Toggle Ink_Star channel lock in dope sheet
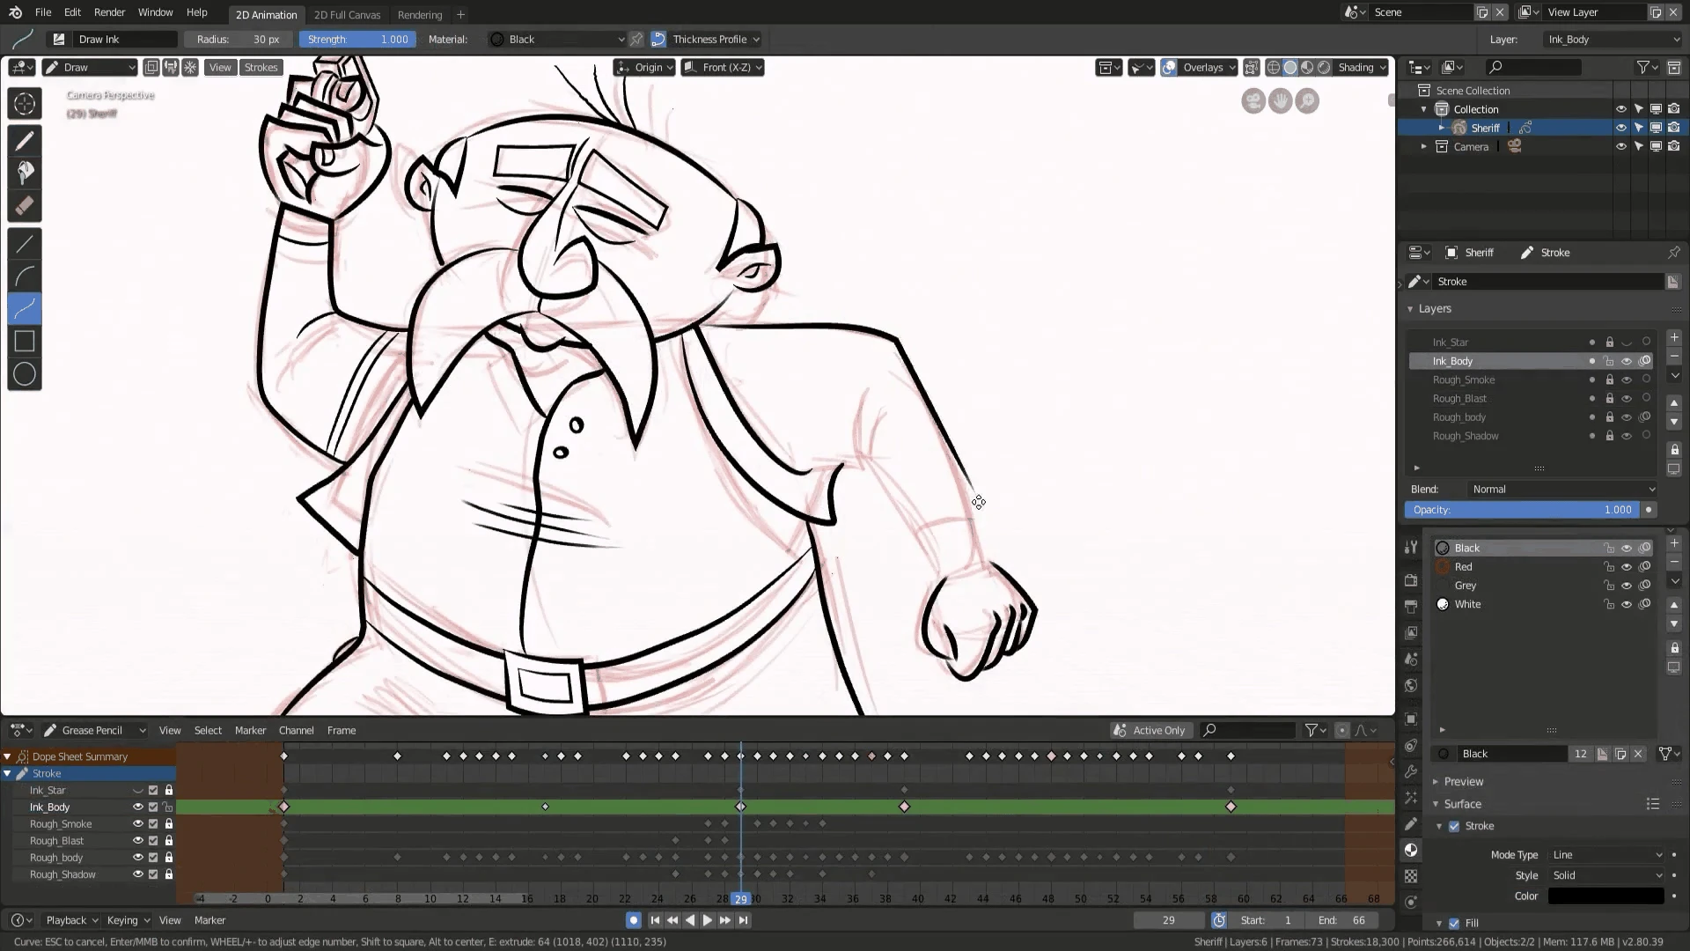Viewport: 1690px width, 951px height. point(169,791)
